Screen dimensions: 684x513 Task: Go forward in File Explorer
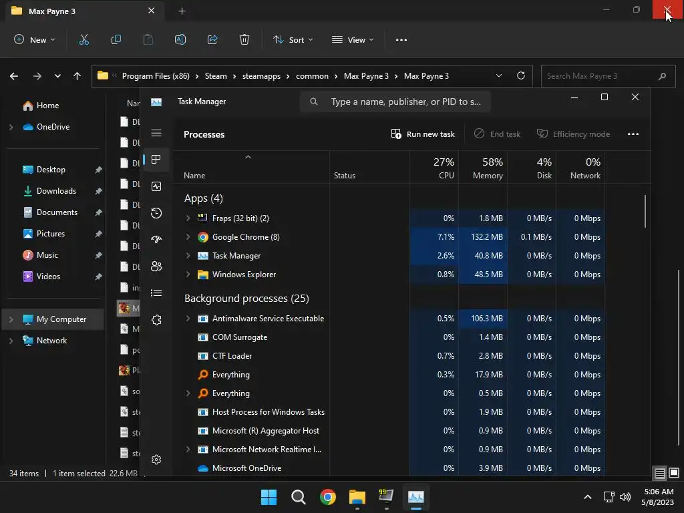click(37, 76)
